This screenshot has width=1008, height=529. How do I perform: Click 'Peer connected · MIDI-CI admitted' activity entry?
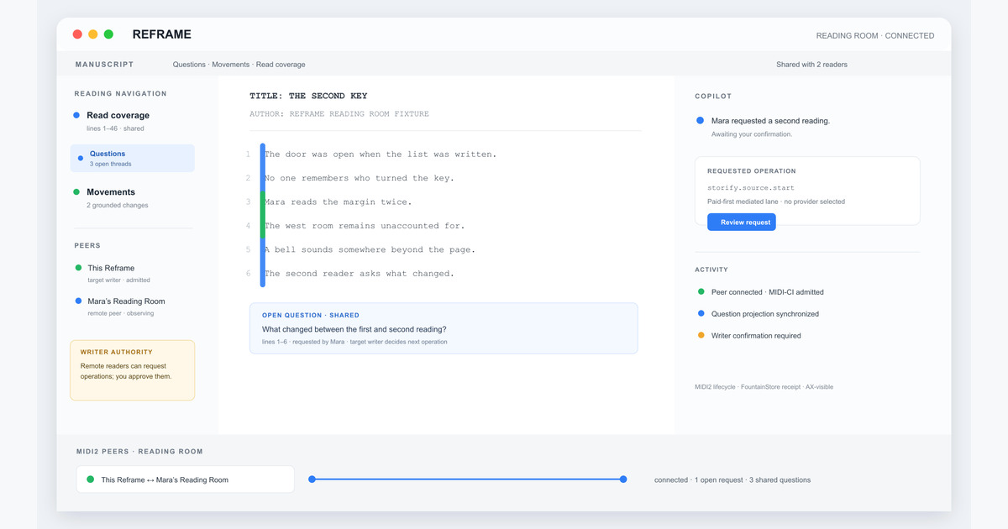(768, 292)
